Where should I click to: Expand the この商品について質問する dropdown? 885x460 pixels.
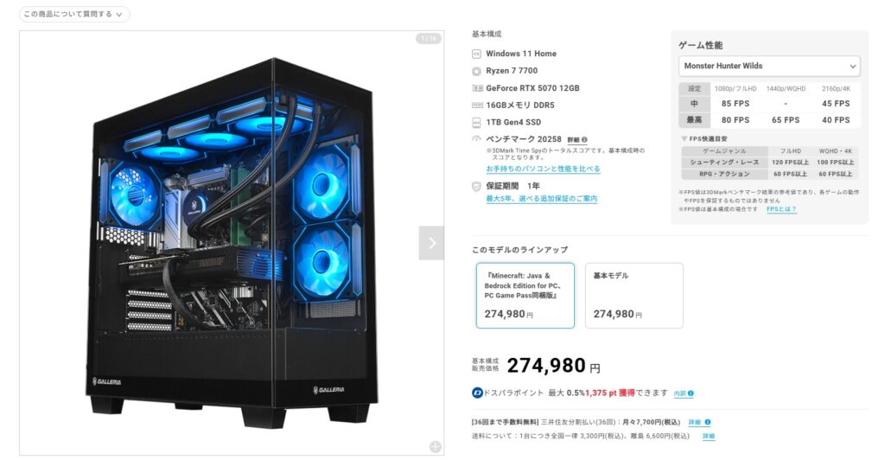point(74,14)
